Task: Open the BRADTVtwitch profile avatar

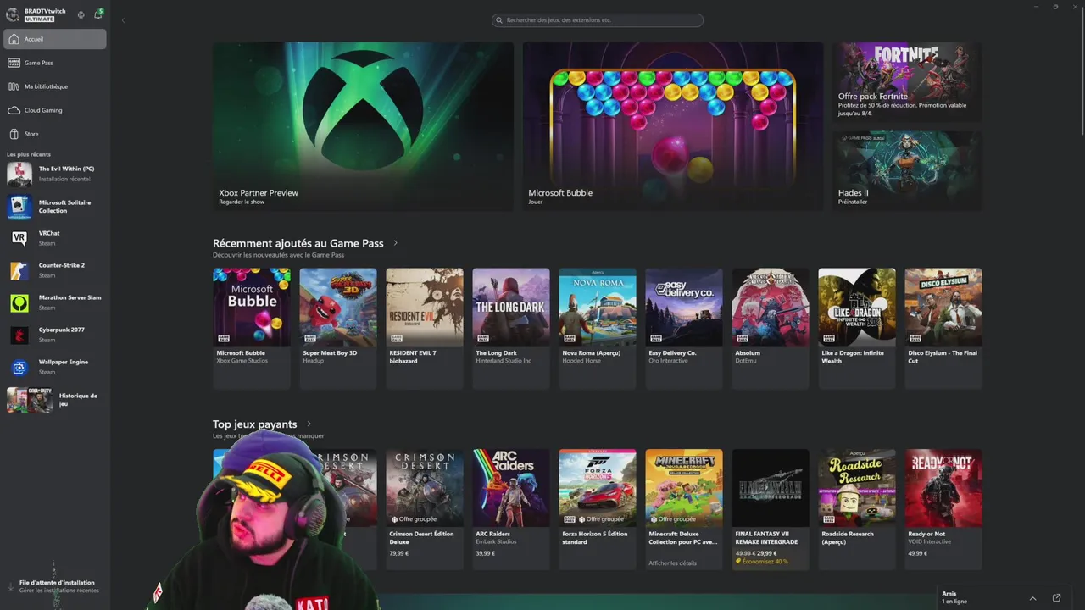Action: [13, 14]
